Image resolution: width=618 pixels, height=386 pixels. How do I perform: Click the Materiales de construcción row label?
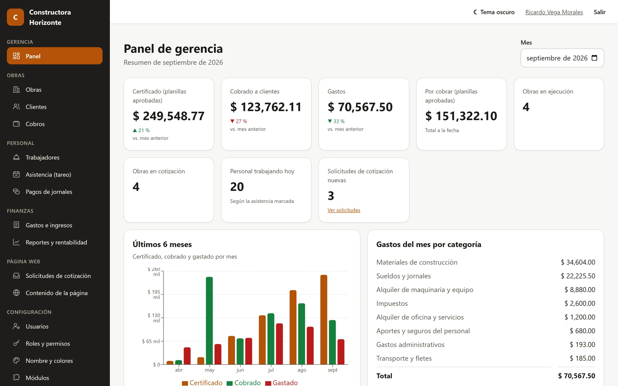tap(417, 262)
